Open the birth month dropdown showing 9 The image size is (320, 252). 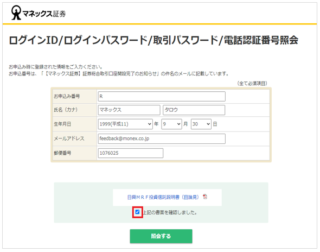click(x=171, y=124)
